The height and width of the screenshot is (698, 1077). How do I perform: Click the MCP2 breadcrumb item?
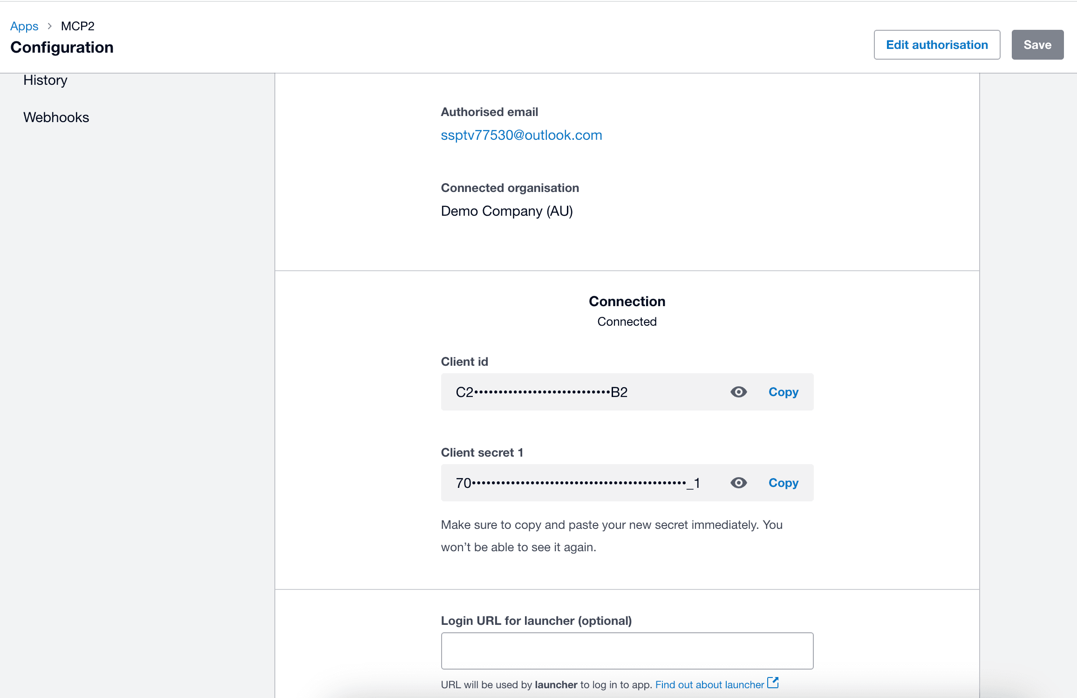point(77,26)
